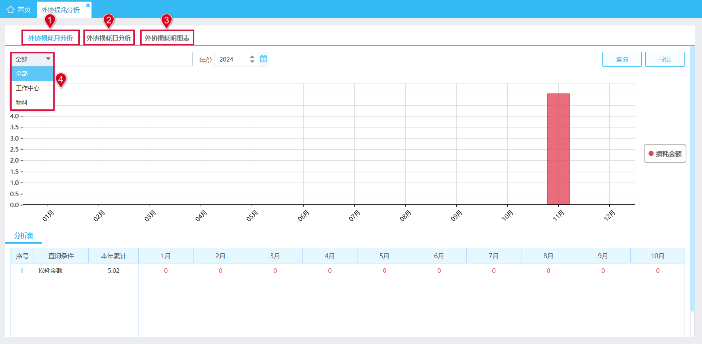Choose 工作中心 from dropdown list

32,88
